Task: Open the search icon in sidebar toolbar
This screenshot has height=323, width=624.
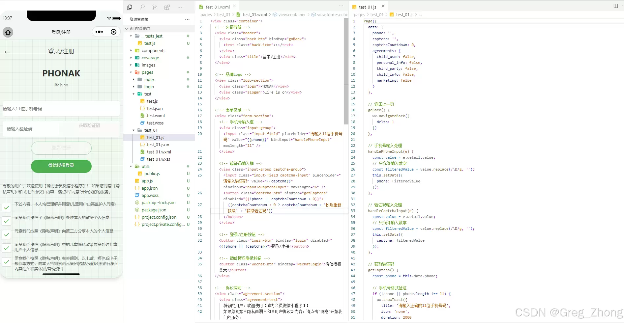Action: 142,7
